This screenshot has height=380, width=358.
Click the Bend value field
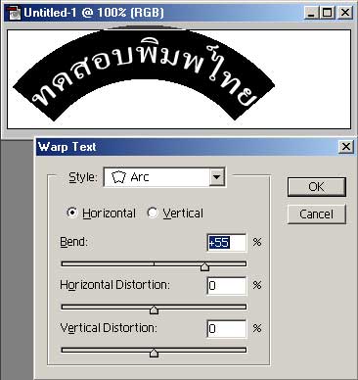click(x=227, y=243)
